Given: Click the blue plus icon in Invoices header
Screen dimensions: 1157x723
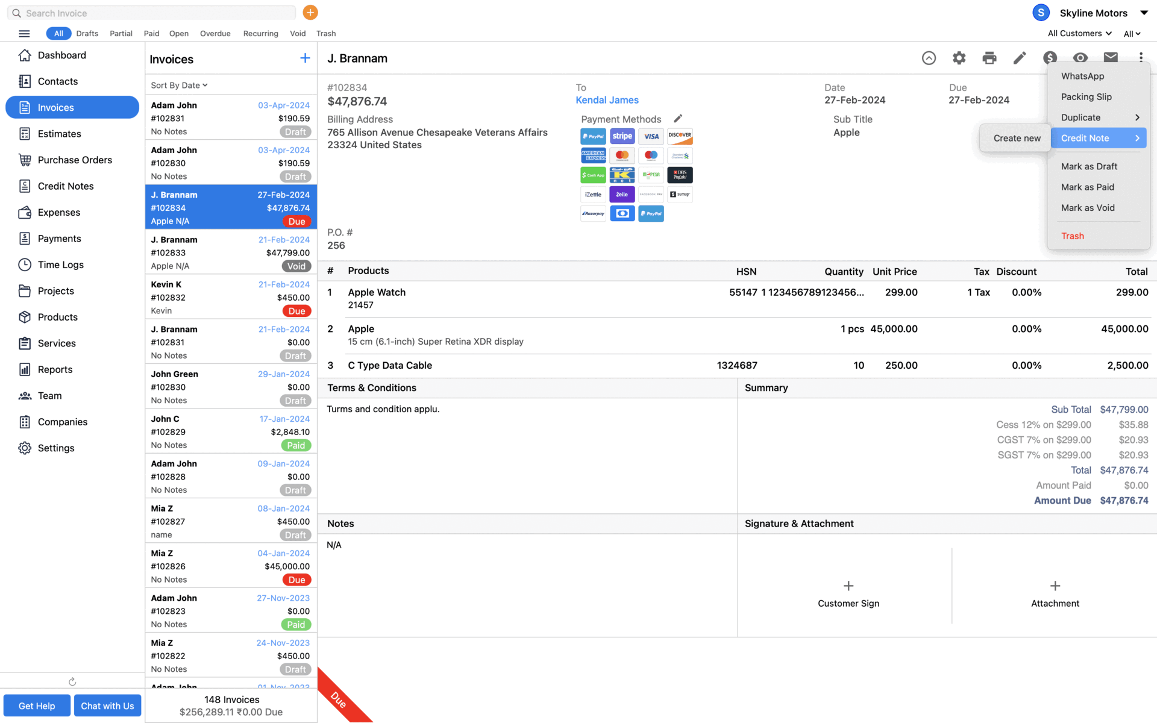Looking at the screenshot, I should 305,58.
